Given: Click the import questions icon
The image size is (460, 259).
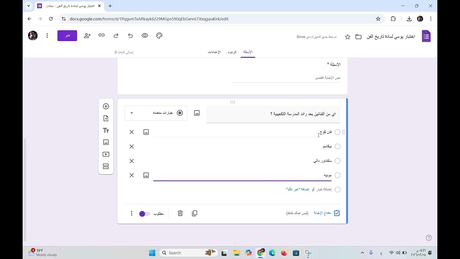Looking at the screenshot, I should point(106,118).
